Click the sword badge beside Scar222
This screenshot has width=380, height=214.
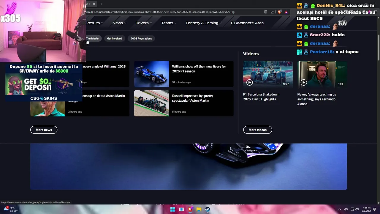click(299, 35)
